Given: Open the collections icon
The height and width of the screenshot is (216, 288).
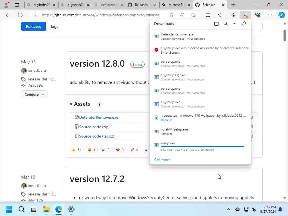Looking at the screenshot, I should coord(233,15).
